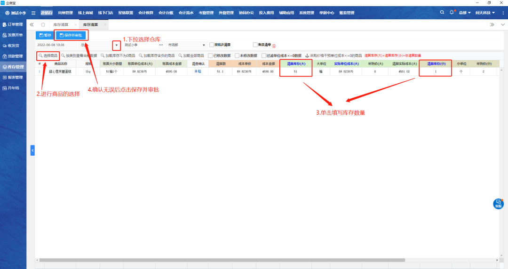Image resolution: width=508 pixels, height=269 pixels.
Task: Open the notification bell
Action: click(x=452, y=12)
